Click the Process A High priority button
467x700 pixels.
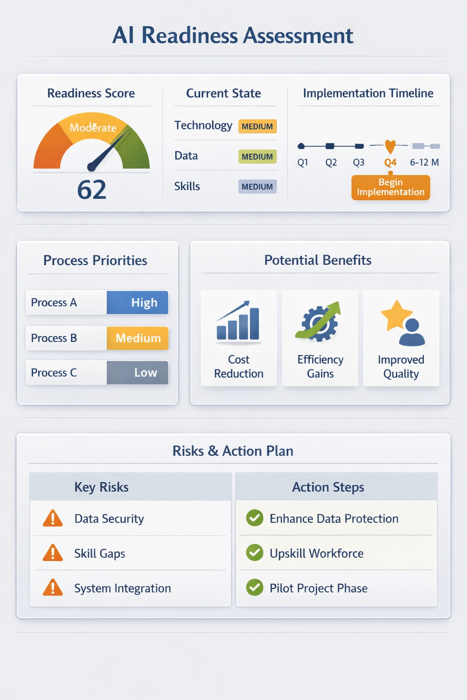138,303
